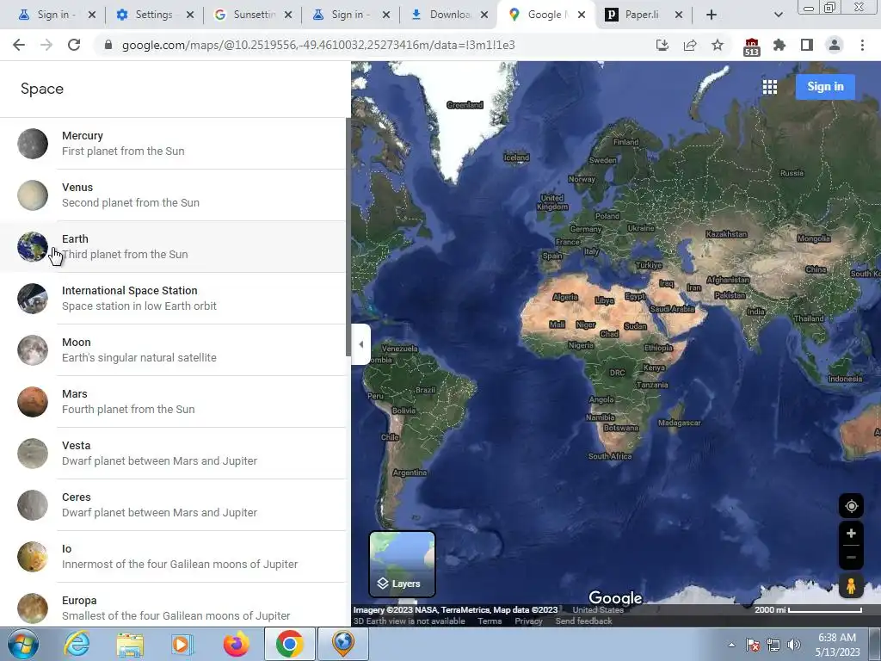881x661 pixels.
Task: Launch Internet Explorer from taskbar
Action: pos(76,644)
